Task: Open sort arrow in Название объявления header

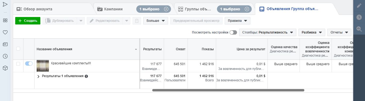Action: click(136, 49)
